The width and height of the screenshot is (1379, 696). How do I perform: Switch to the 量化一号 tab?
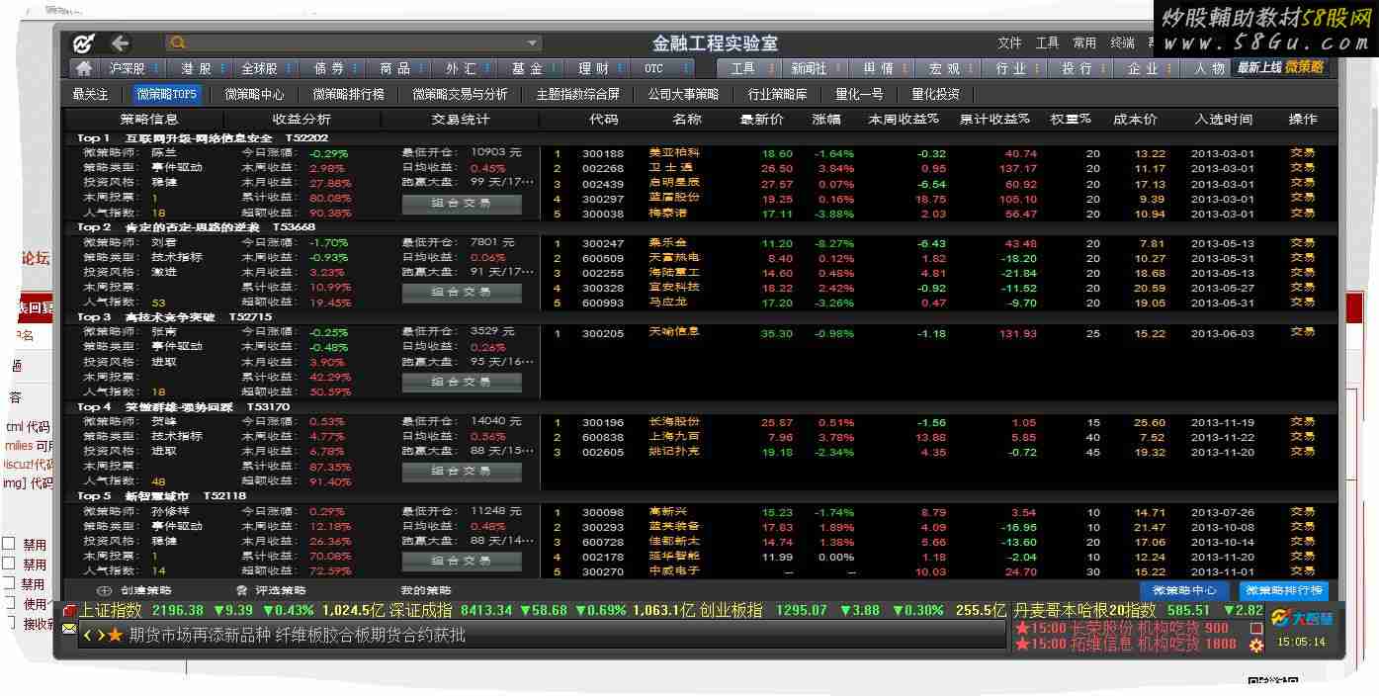pyautogui.click(x=859, y=94)
